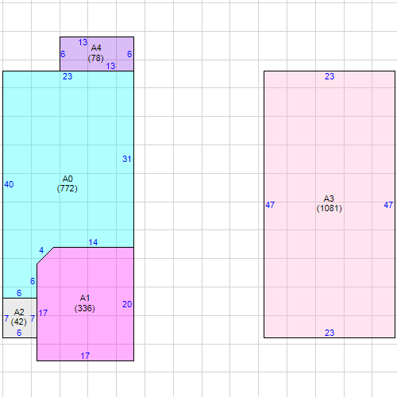This screenshot has width=397, height=397.
Task: Click the 20 dimension on A1's right edge
Action: [x=127, y=304]
